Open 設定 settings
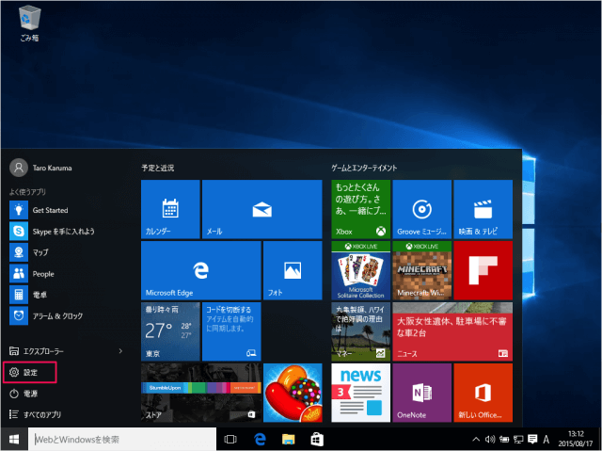Image resolution: width=602 pixels, height=451 pixels. (30, 372)
